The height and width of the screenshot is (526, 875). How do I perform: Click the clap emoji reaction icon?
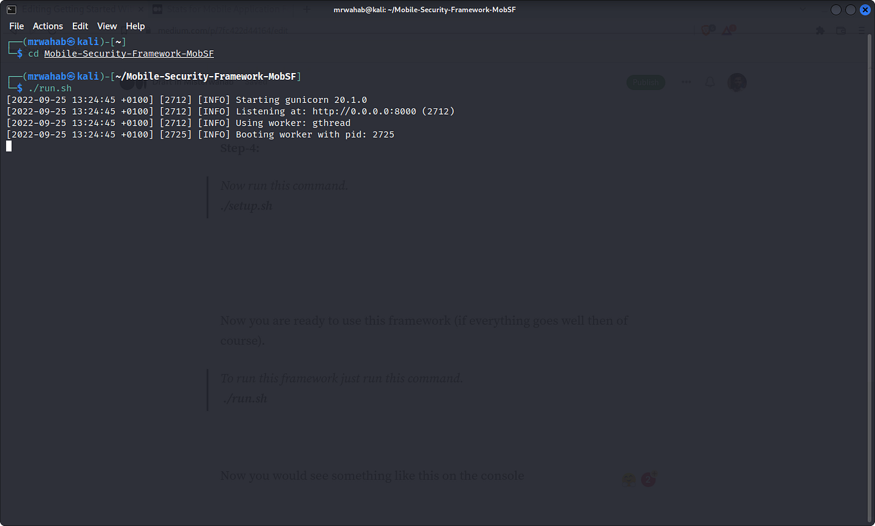[629, 479]
